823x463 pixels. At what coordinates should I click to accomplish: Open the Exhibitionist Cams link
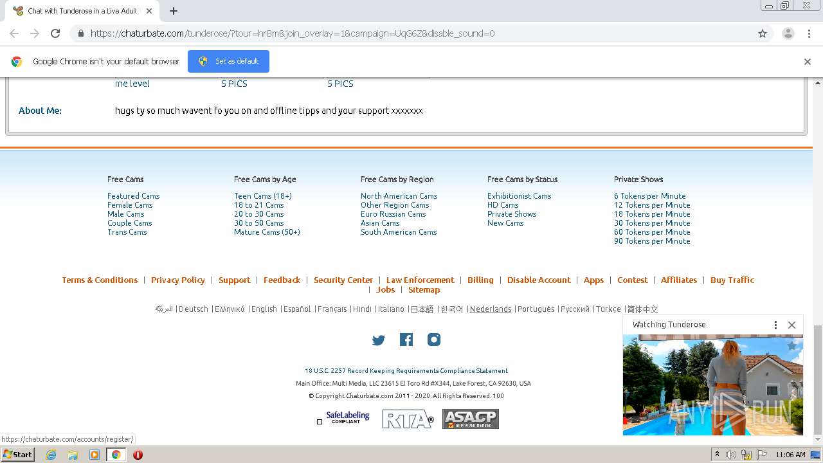[519, 196]
